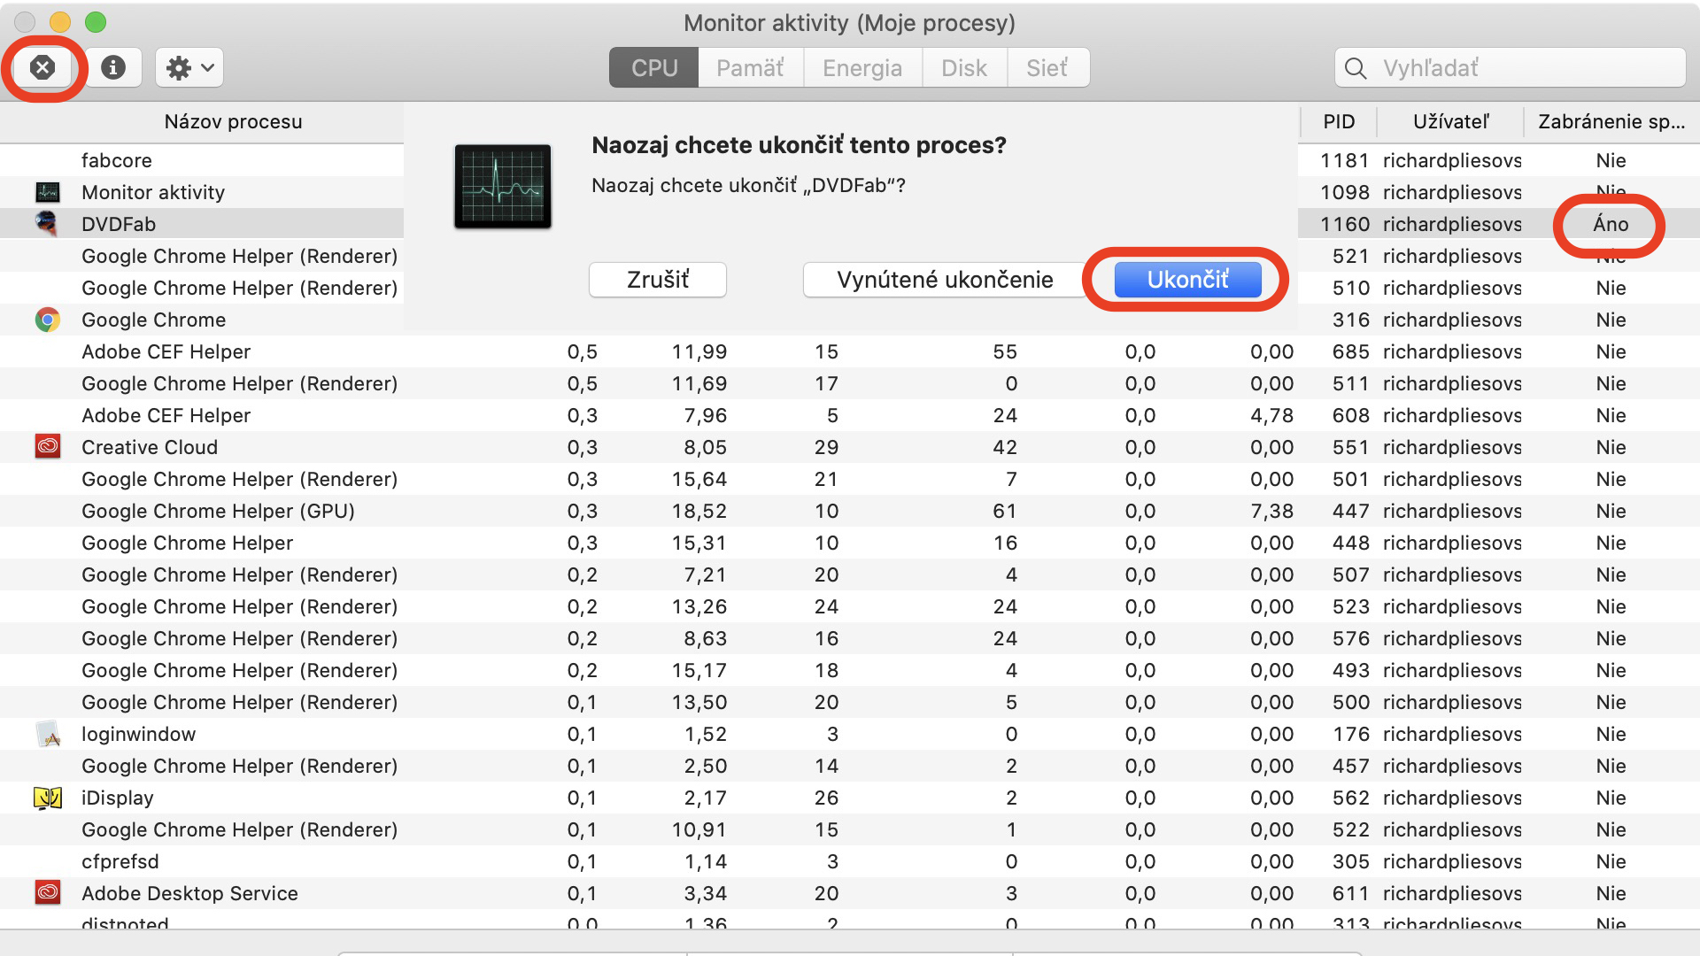Image resolution: width=1700 pixels, height=956 pixels.
Task: Sort by the PID column header
Action: tap(1339, 122)
